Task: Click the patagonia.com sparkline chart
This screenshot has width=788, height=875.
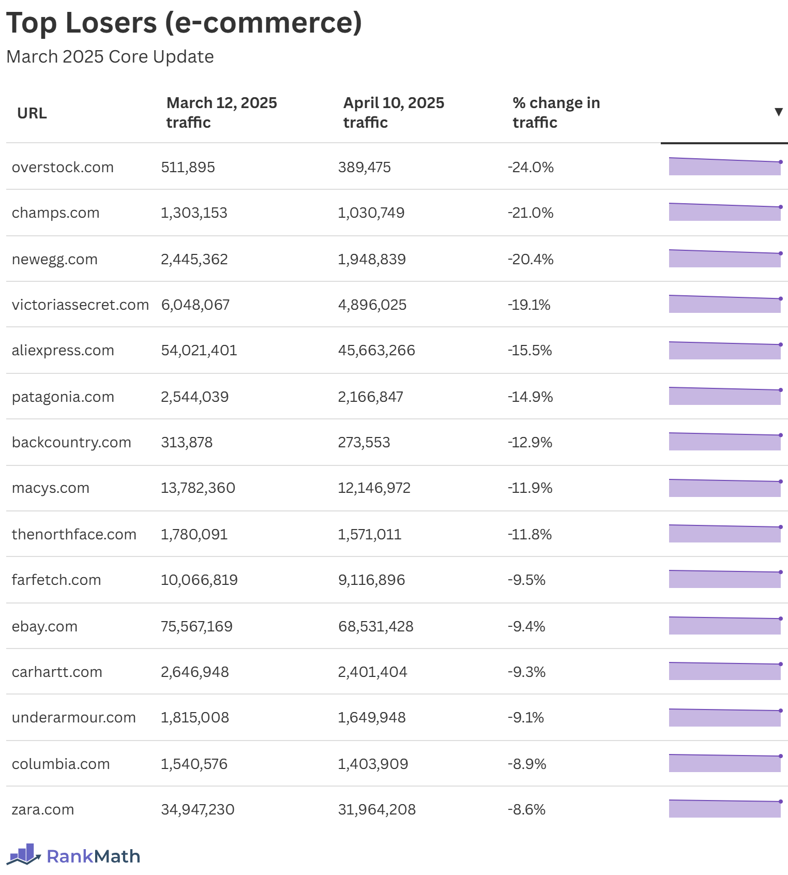Action: [725, 396]
